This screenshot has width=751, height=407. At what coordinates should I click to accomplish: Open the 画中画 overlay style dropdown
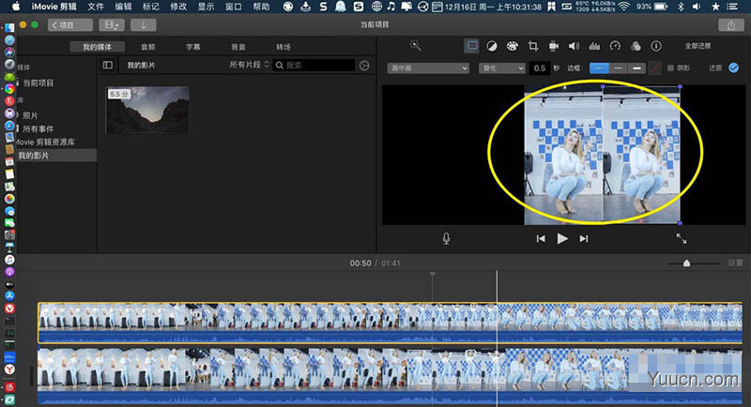[428, 68]
